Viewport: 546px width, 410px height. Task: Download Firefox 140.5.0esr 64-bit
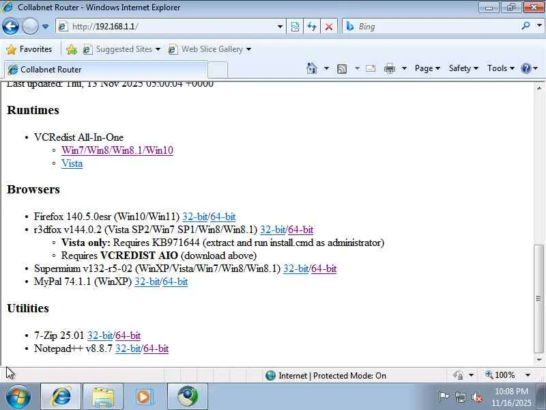point(223,217)
